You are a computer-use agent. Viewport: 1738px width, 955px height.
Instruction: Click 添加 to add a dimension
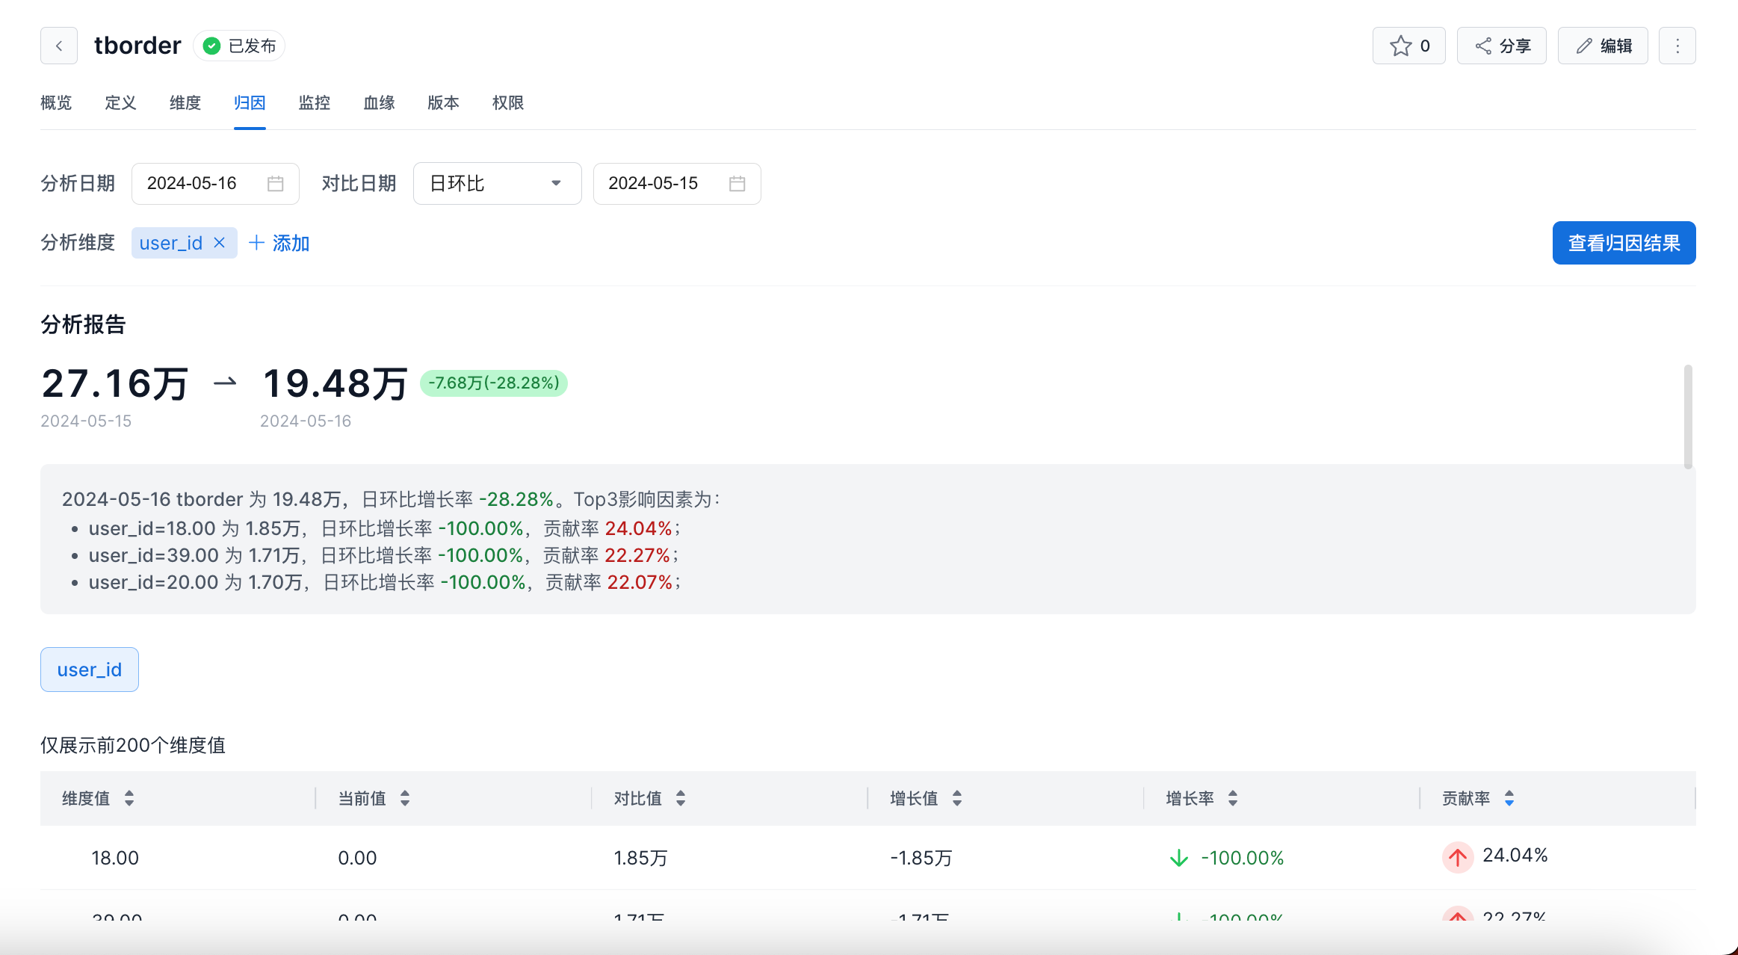[x=279, y=243]
